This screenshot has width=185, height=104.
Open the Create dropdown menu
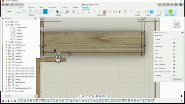pos(32,15)
